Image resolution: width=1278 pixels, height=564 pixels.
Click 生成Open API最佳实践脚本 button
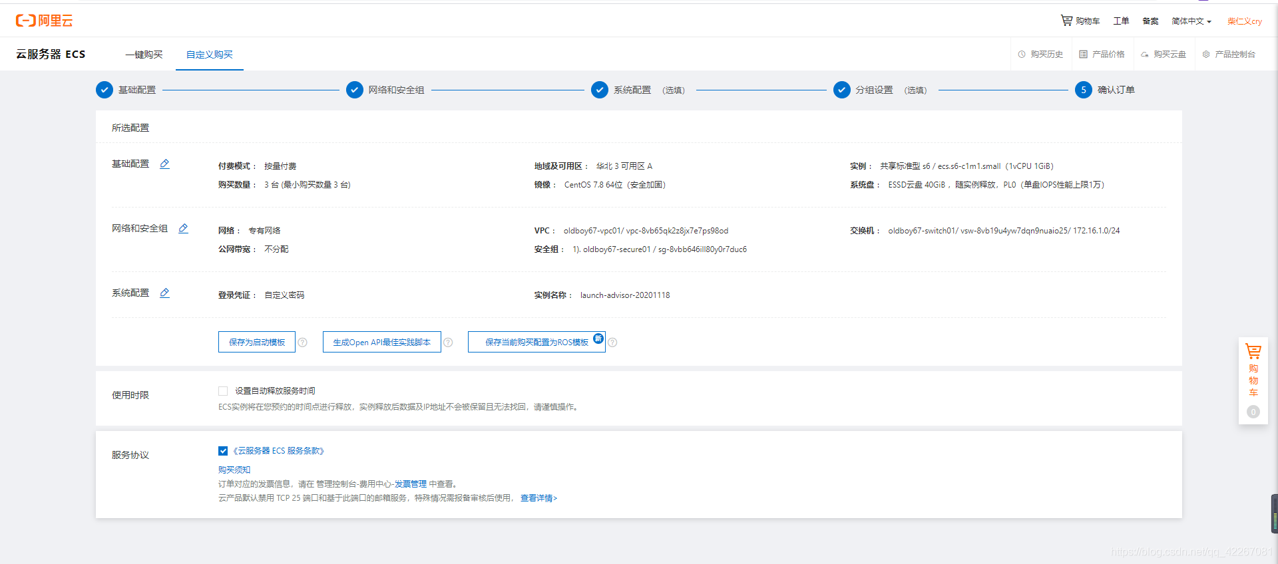[x=382, y=342]
